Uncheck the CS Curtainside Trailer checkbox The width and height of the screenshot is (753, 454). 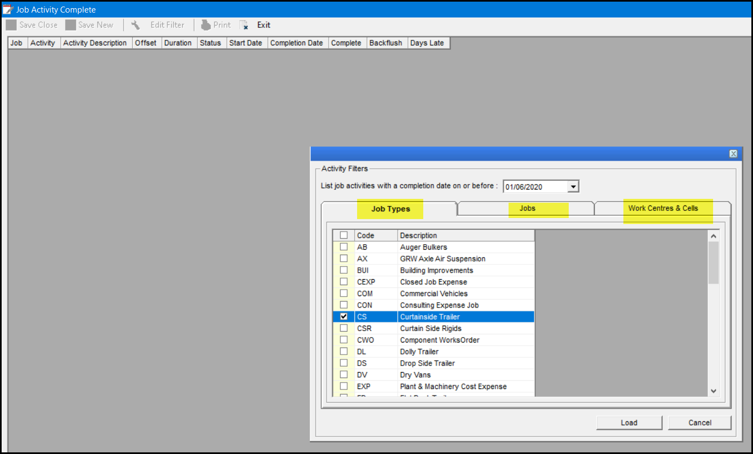[x=343, y=317]
